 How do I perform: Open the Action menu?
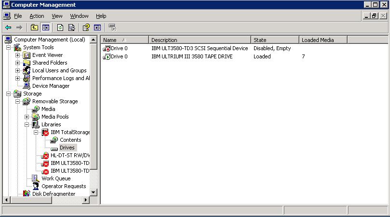click(37, 16)
